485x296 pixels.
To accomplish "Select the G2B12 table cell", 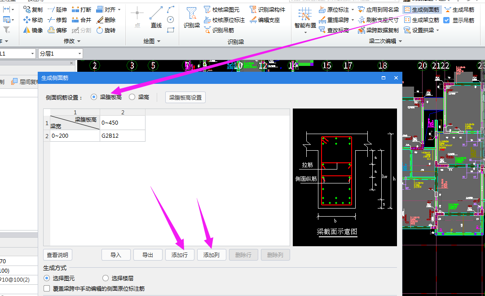I will click(x=123, y=135).
